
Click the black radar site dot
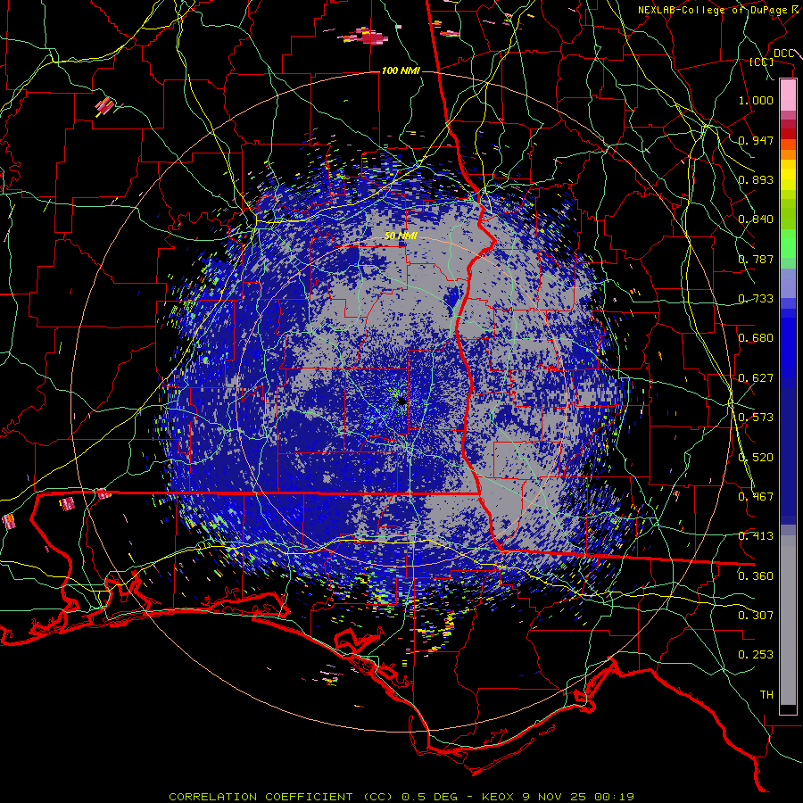coord(402,401)
